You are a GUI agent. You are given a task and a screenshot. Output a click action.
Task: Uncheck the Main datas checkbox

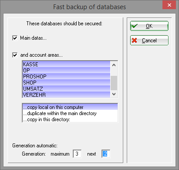point(15,38)
